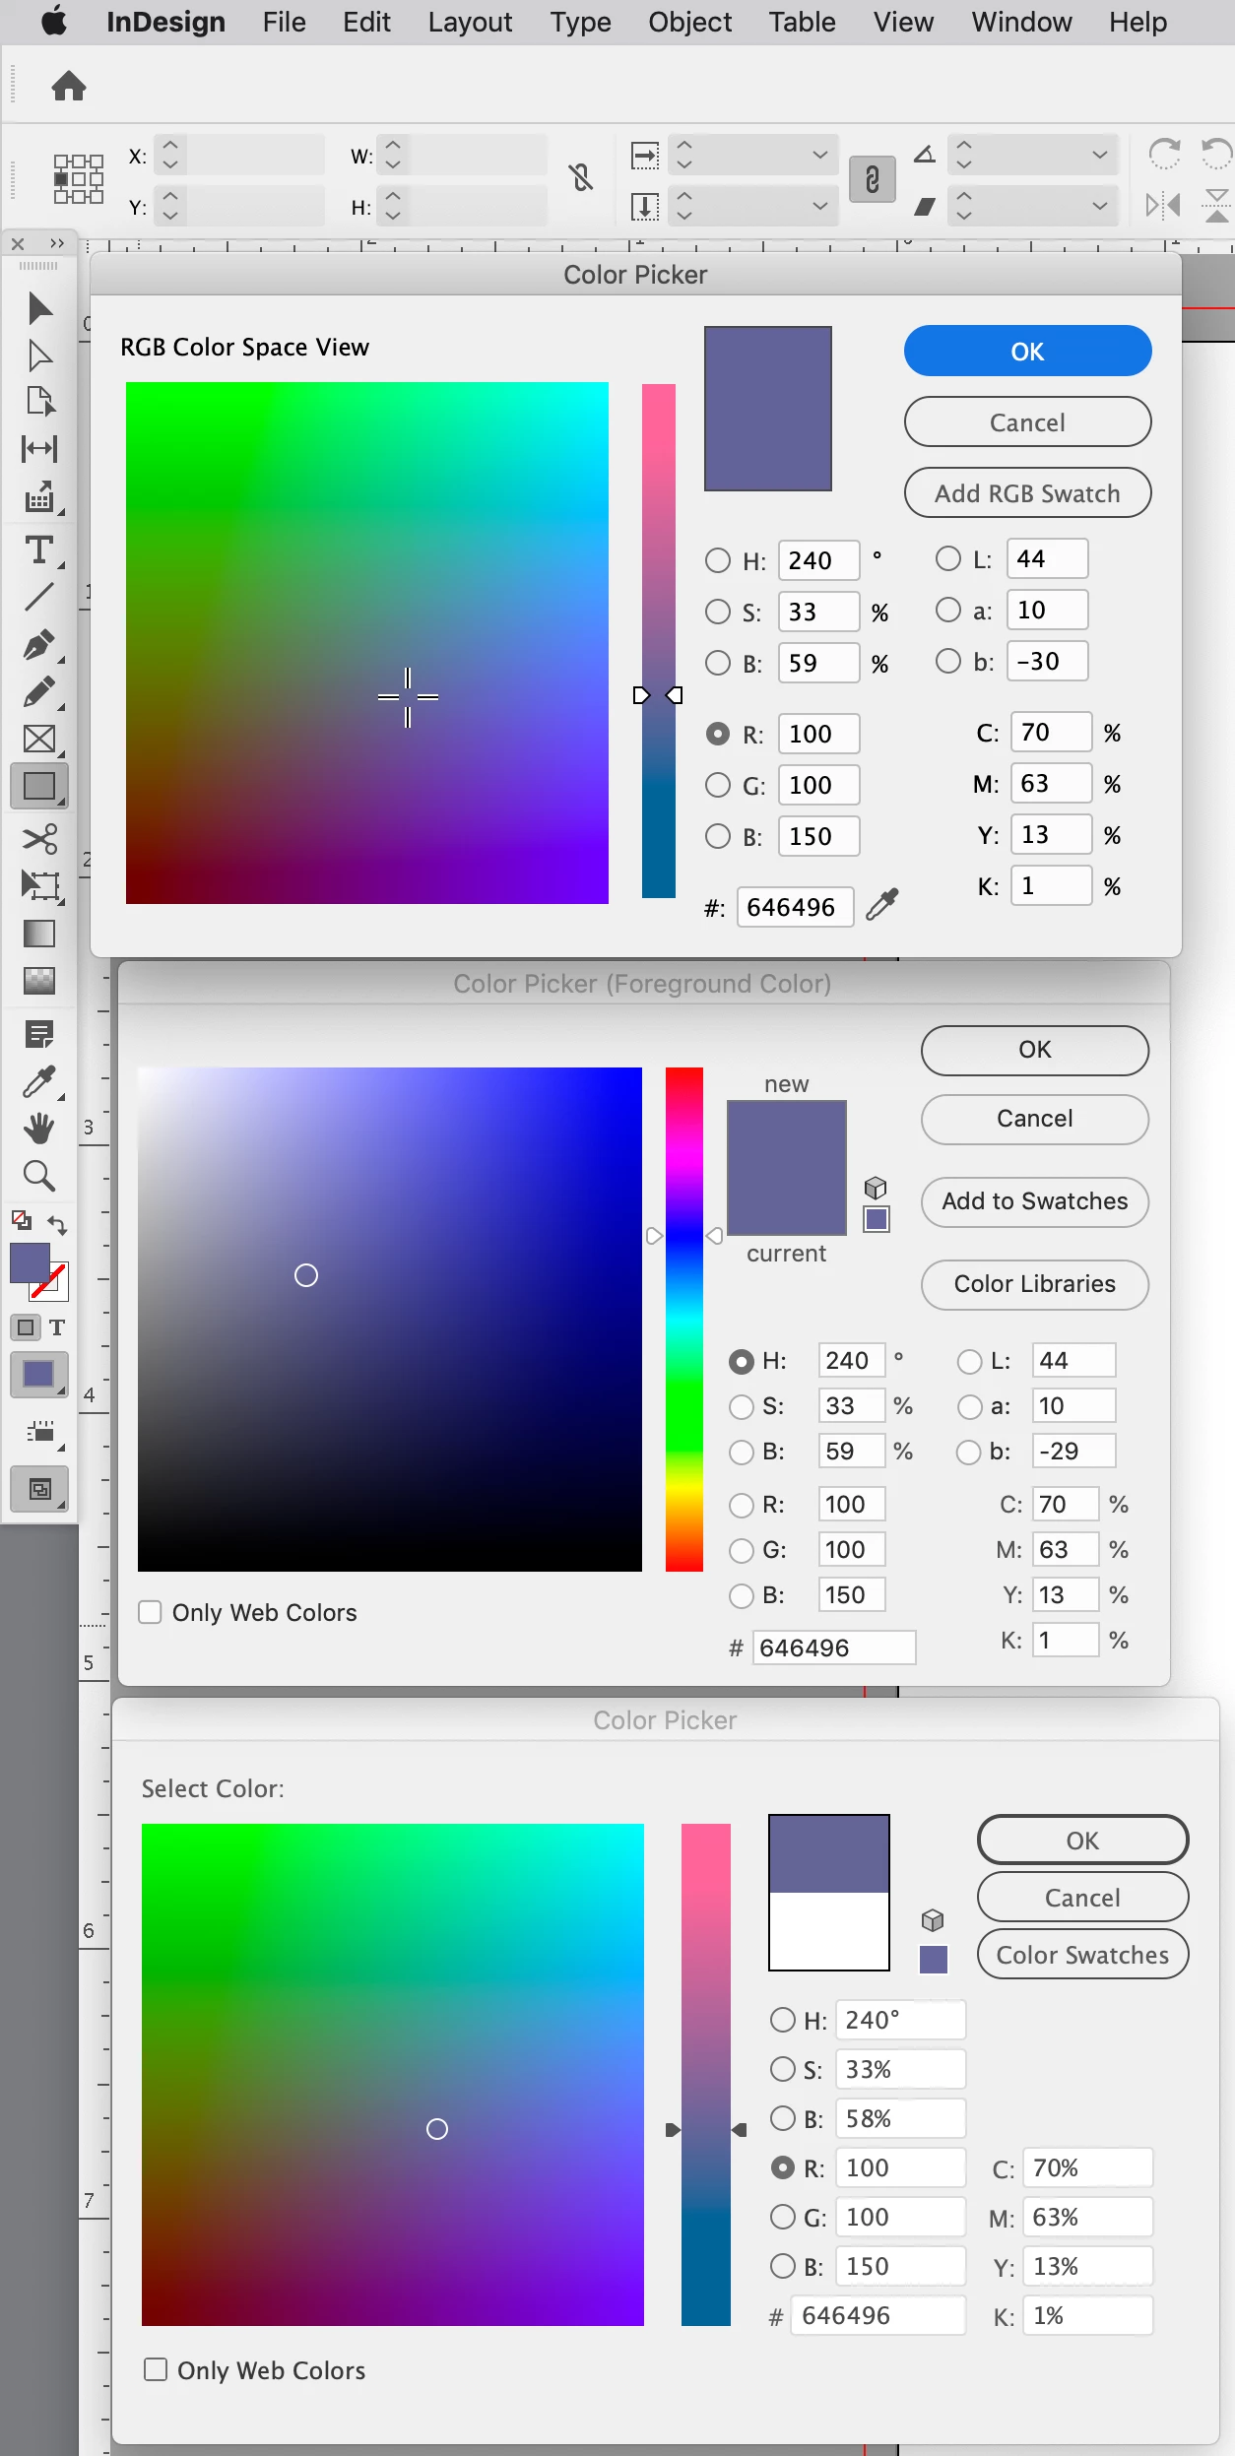The width and height of the screenshot is (1235, 2456).
Task: Select the Gap tool
Action: click(x=39, y=449)
